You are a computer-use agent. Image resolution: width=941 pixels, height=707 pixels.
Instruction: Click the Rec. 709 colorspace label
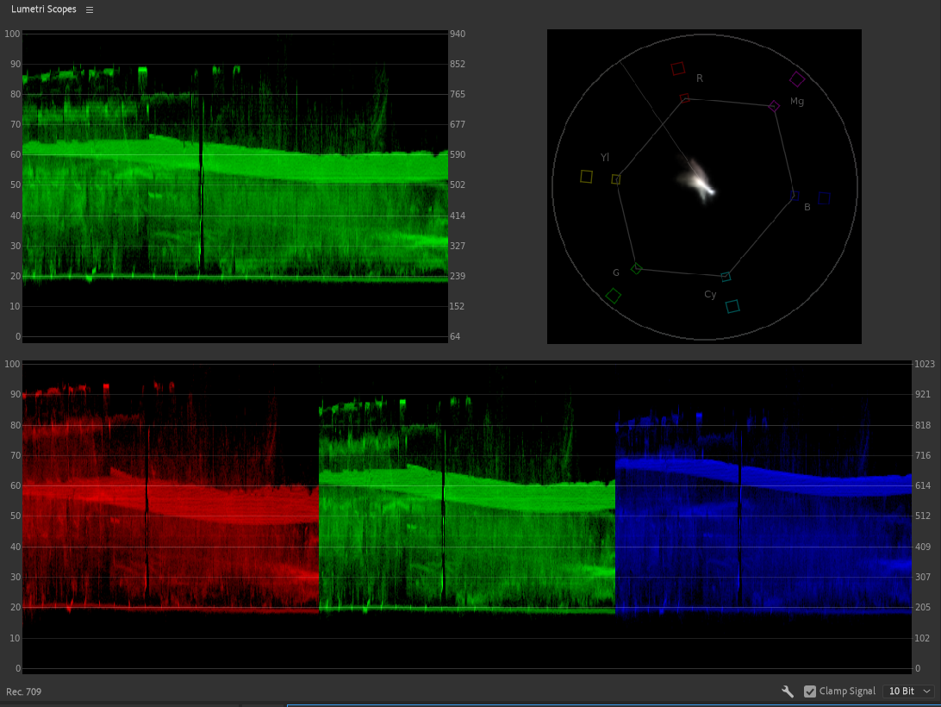tap(23, 692)
